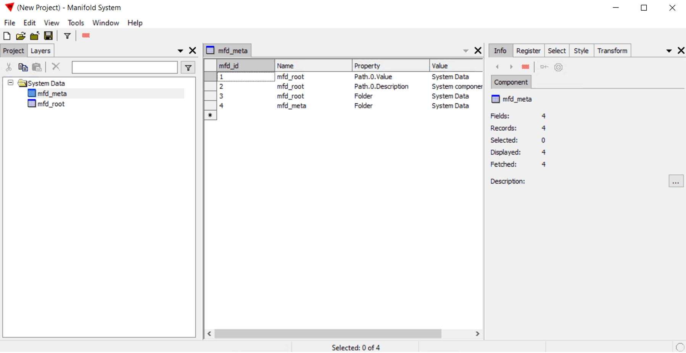Click the Delete X icon in Project pane
This screenshot has height=353, width=686.
click(x=56, y=67)
